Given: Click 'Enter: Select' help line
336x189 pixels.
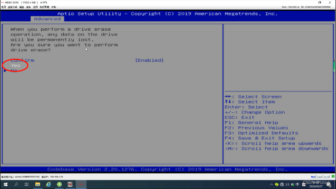Looking at the screenshot, I should click(246, 107).
